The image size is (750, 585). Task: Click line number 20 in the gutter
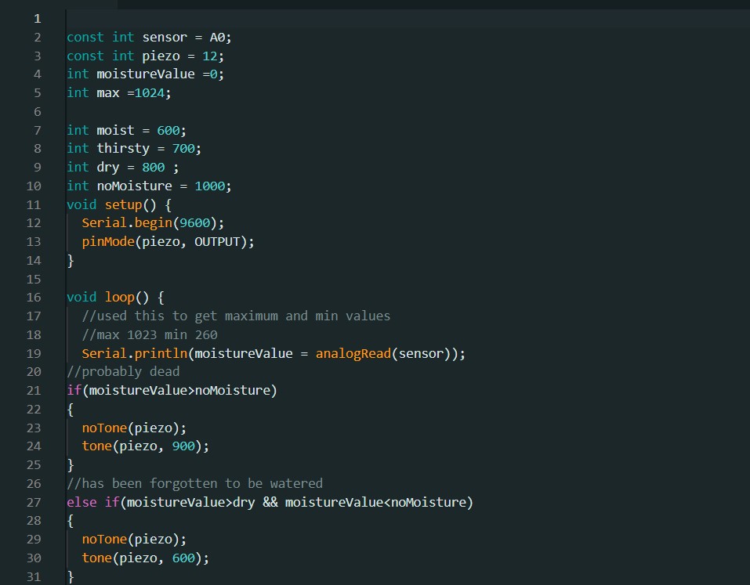click(34, 371)
